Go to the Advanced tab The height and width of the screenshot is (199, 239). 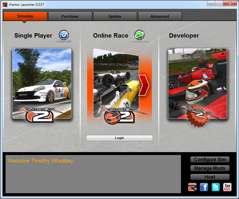pos(160,17)
